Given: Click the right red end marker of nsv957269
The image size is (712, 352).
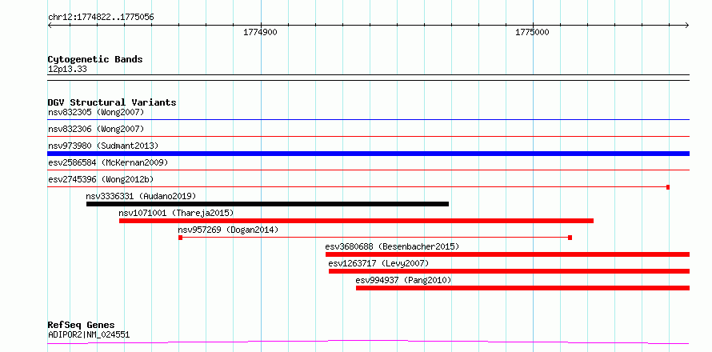Looking at the screenshot, I should click(x=570, y=238).
